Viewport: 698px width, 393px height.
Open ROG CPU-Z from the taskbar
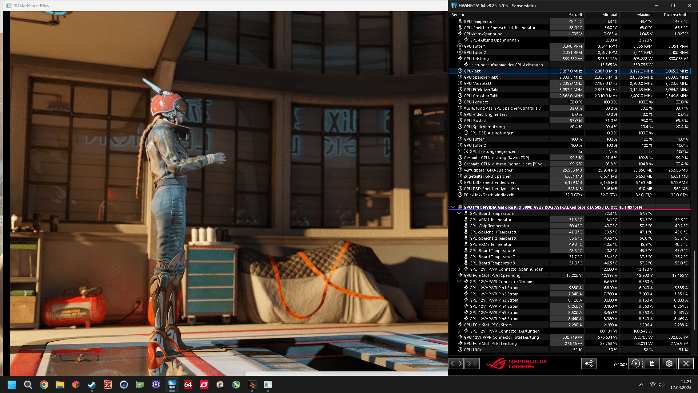pyautogui.click(x=108, y=385)
